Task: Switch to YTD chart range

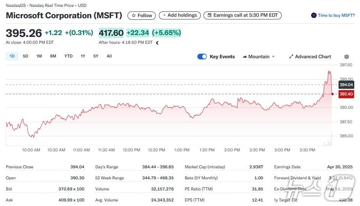Action: (68, 56)
